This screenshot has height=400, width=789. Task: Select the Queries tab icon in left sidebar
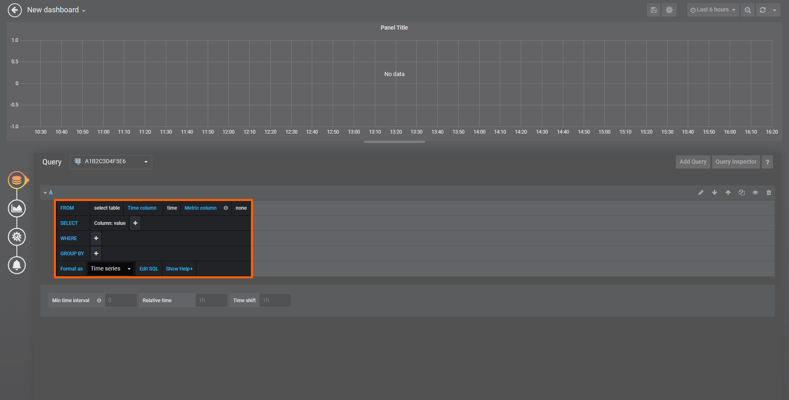[17, 180]
